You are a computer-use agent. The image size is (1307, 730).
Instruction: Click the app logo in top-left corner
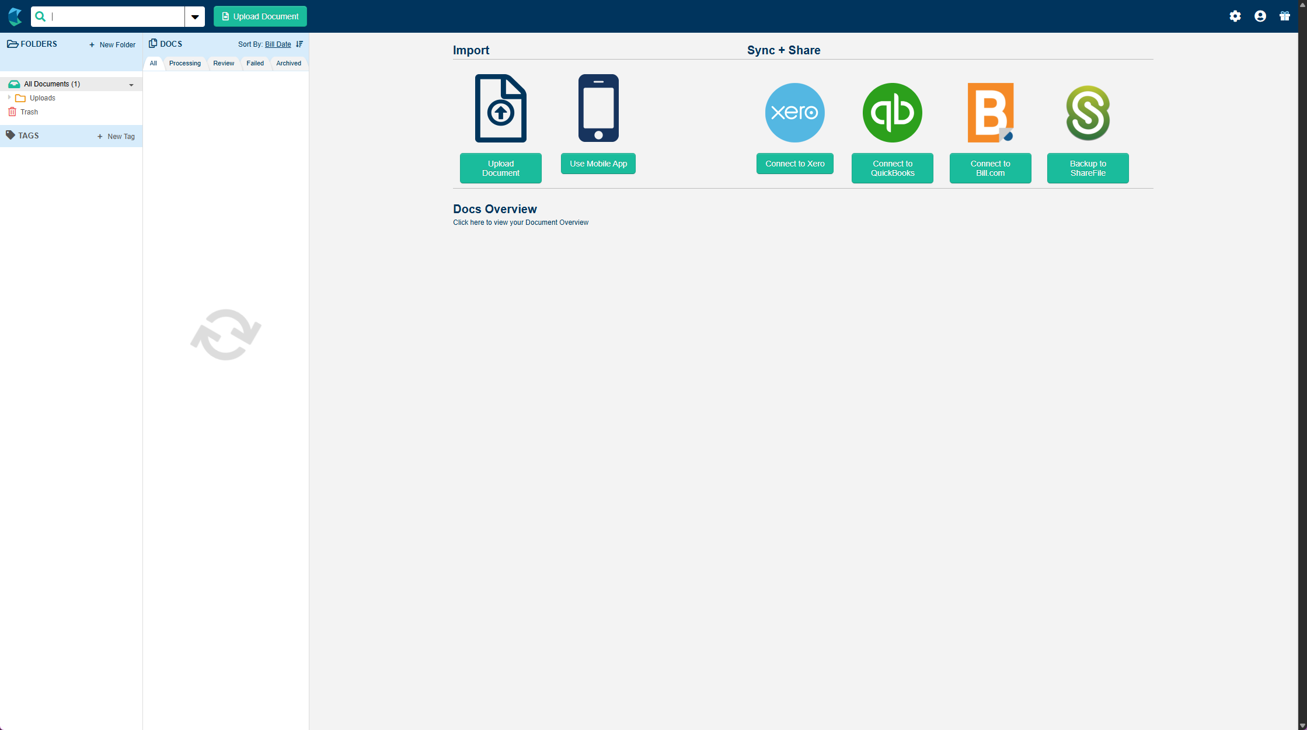(15, 16)
